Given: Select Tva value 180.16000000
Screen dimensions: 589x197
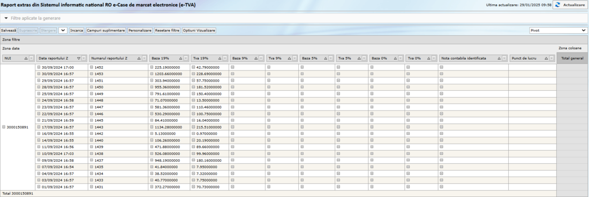Looking at the screenshot, I should coord(208,160).
